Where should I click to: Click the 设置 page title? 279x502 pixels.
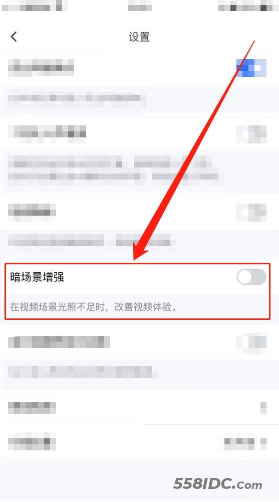(139, 37)
